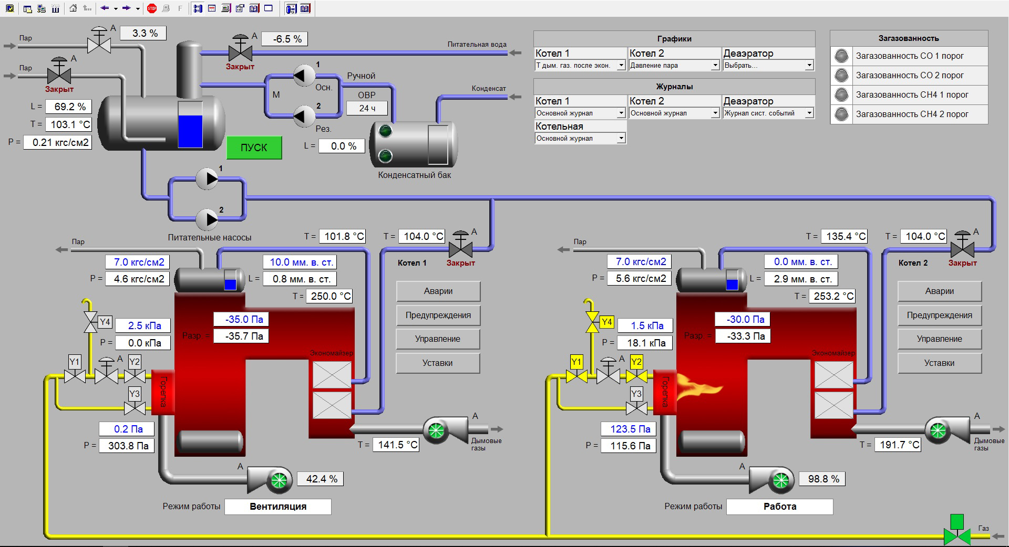
Task: Go forward with the right purple arrow
Action: pos(127,8)
